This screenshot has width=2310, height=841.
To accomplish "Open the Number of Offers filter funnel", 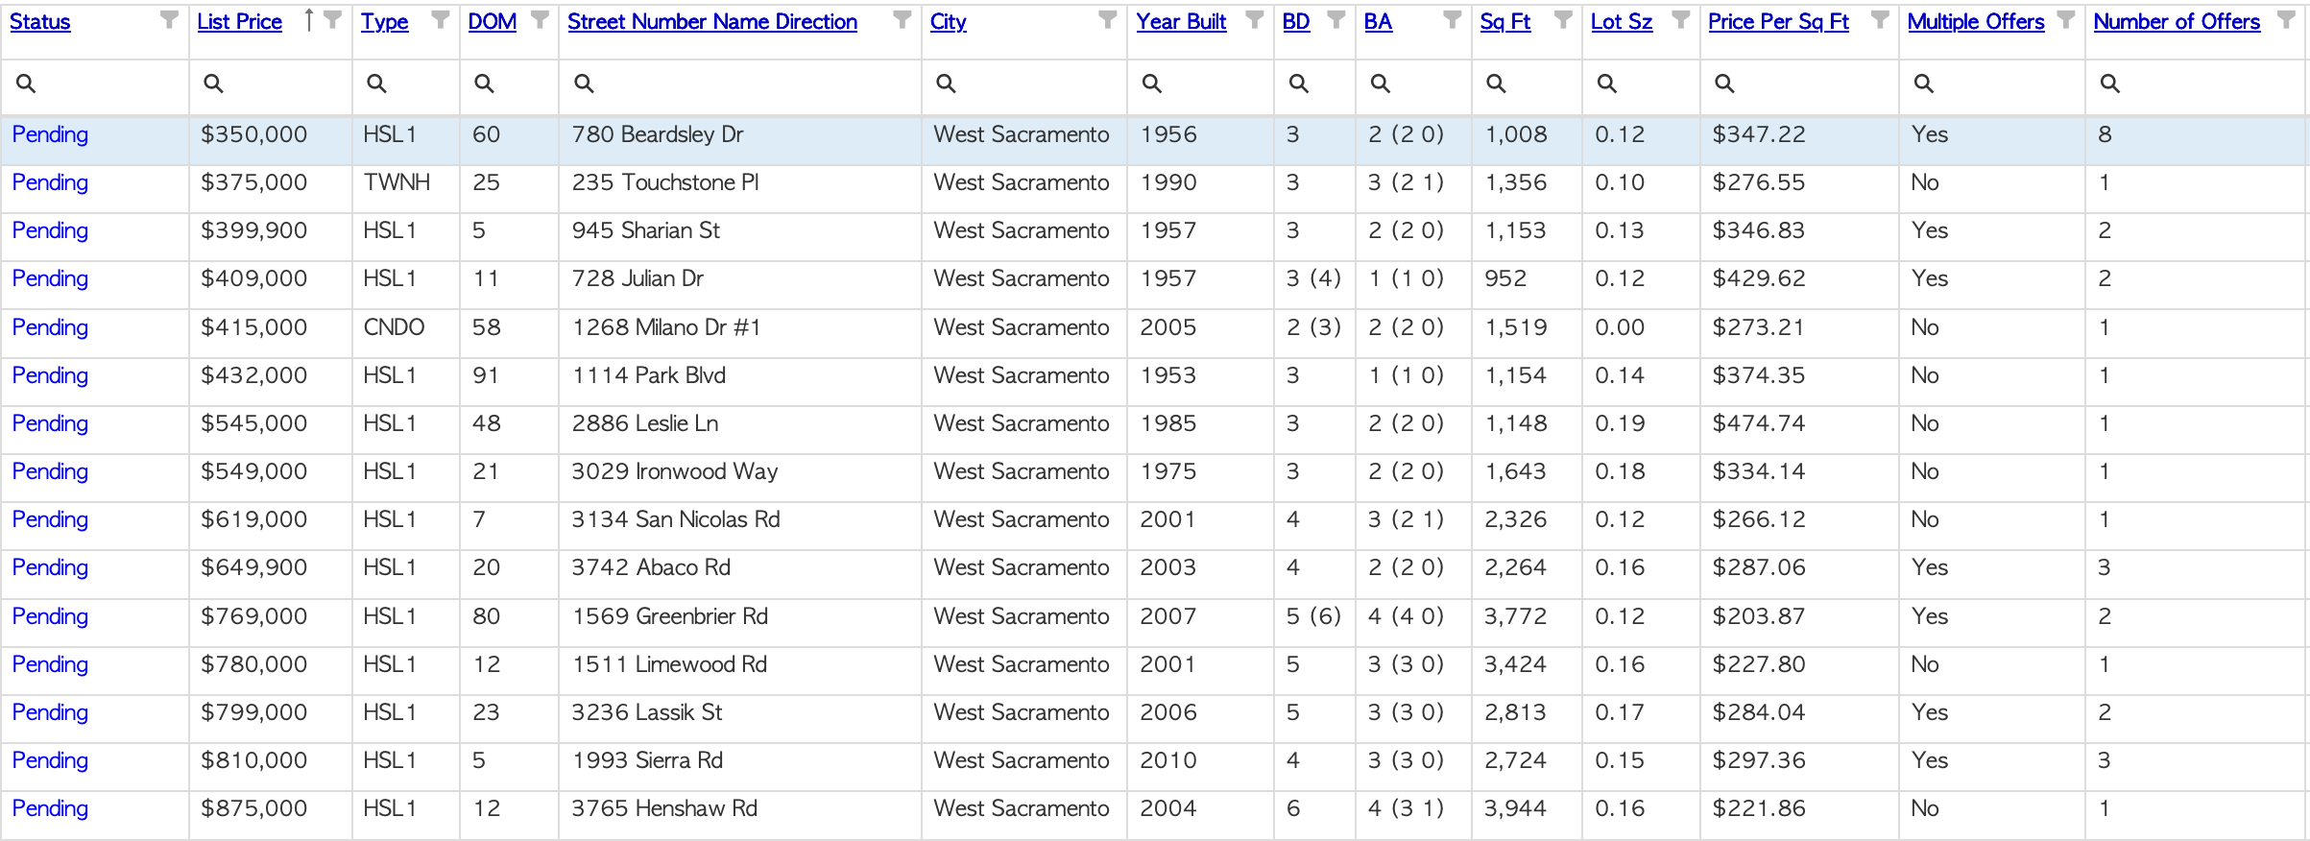I will point(2287,20).
